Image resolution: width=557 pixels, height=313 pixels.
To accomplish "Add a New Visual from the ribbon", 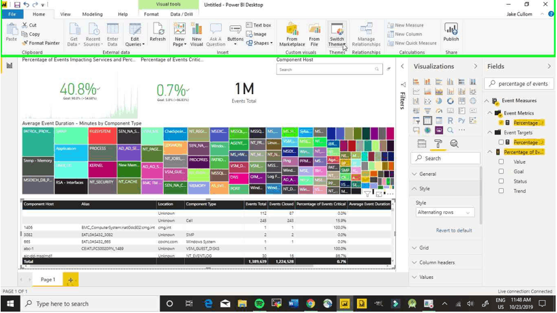I will (x=197, y=34).
